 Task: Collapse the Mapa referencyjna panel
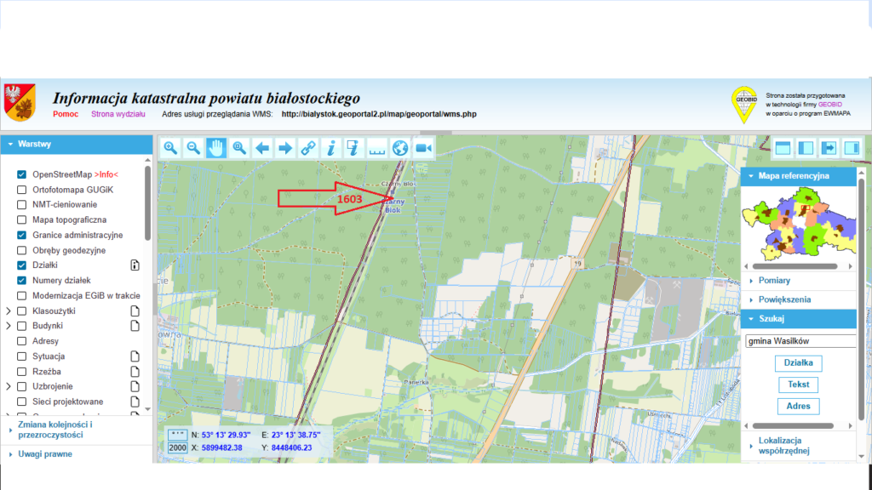click(x=799, y=176)
